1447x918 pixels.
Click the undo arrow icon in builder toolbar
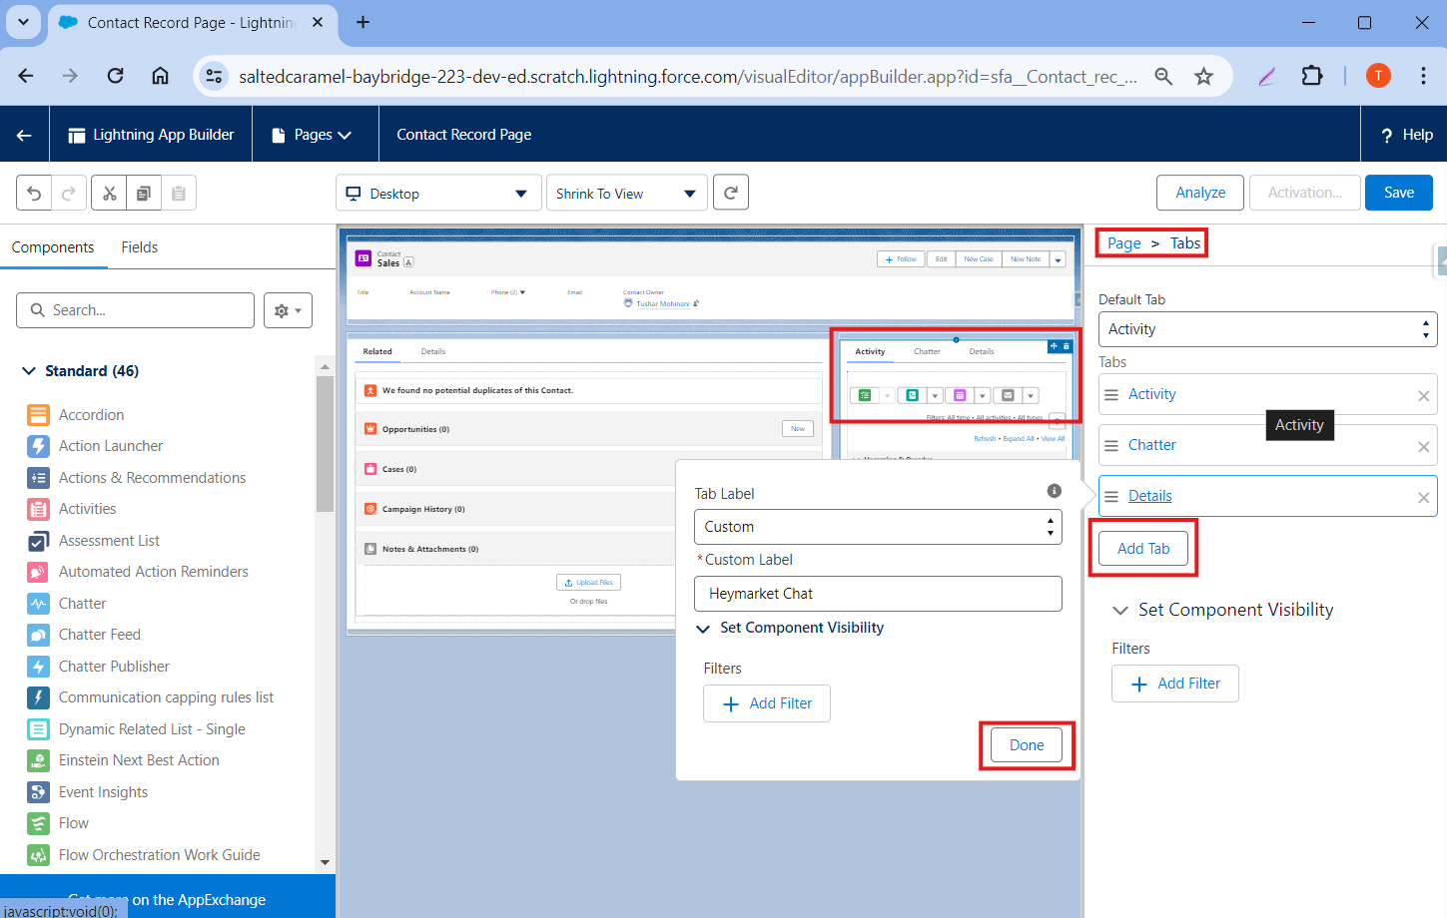click(34, 193)
